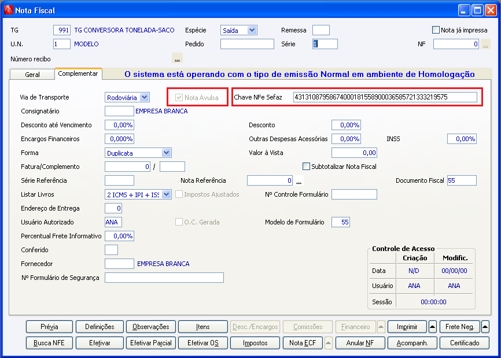Click the Certificado button
Screen dimensions: 501x358
click(465, 343)
